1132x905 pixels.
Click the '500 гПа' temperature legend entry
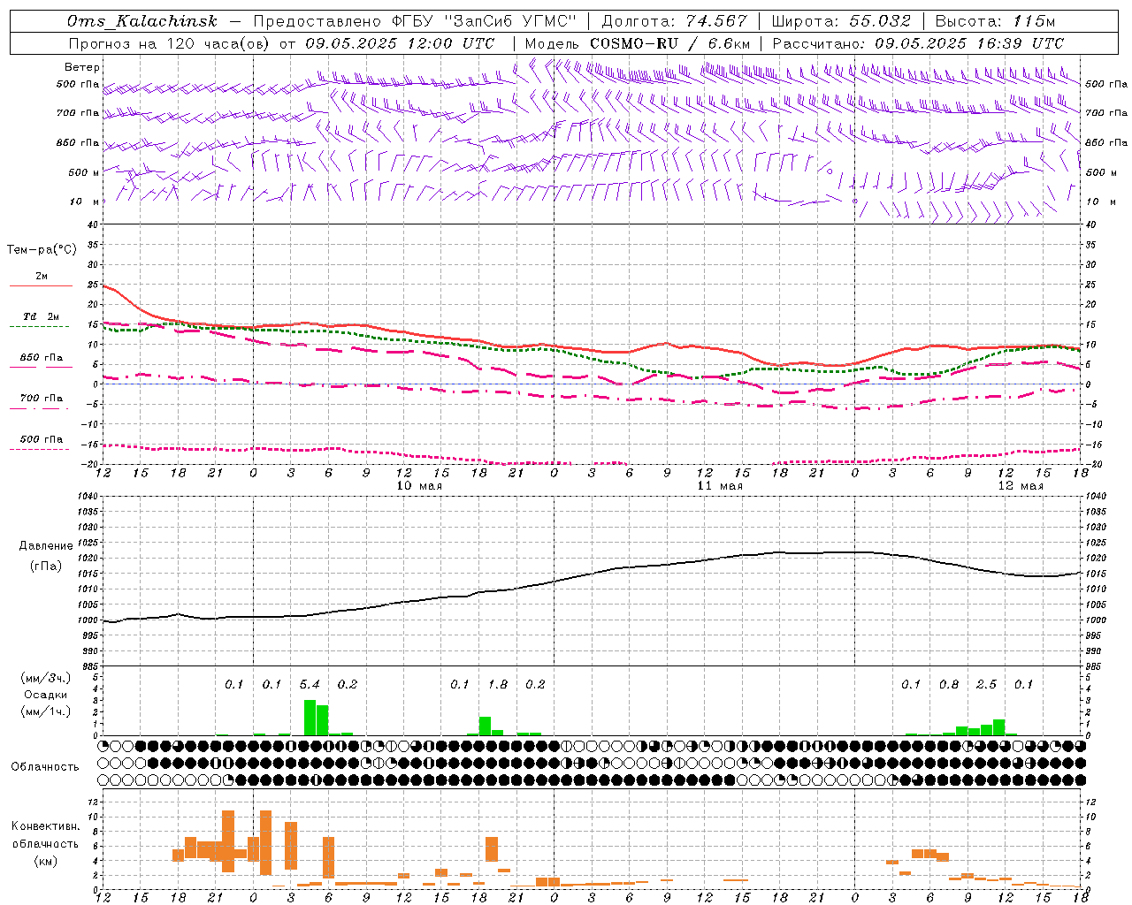[x=41, y=439]
